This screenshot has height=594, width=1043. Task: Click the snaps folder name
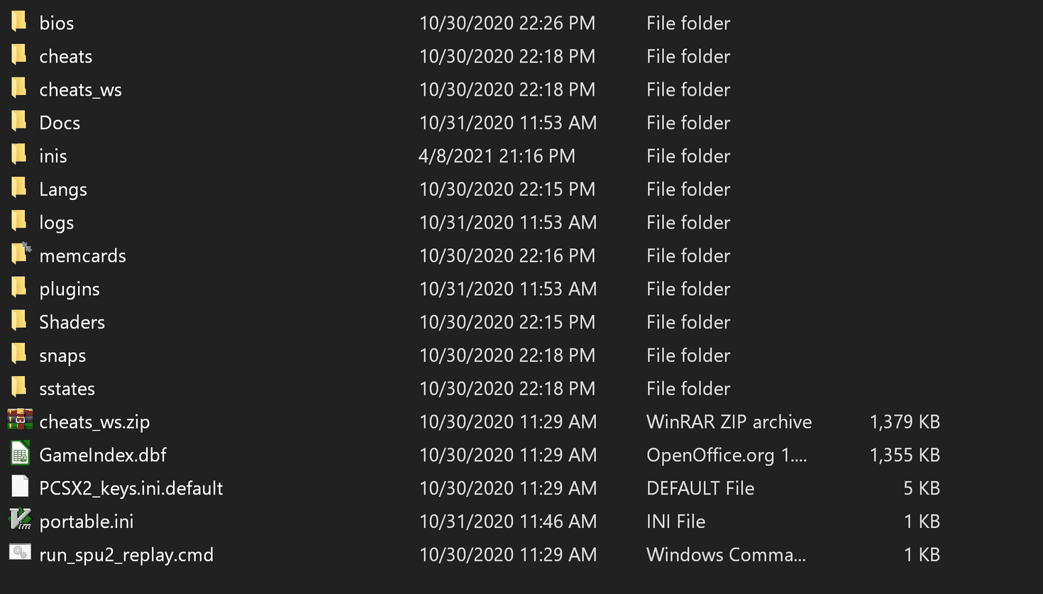click(62, 356)
